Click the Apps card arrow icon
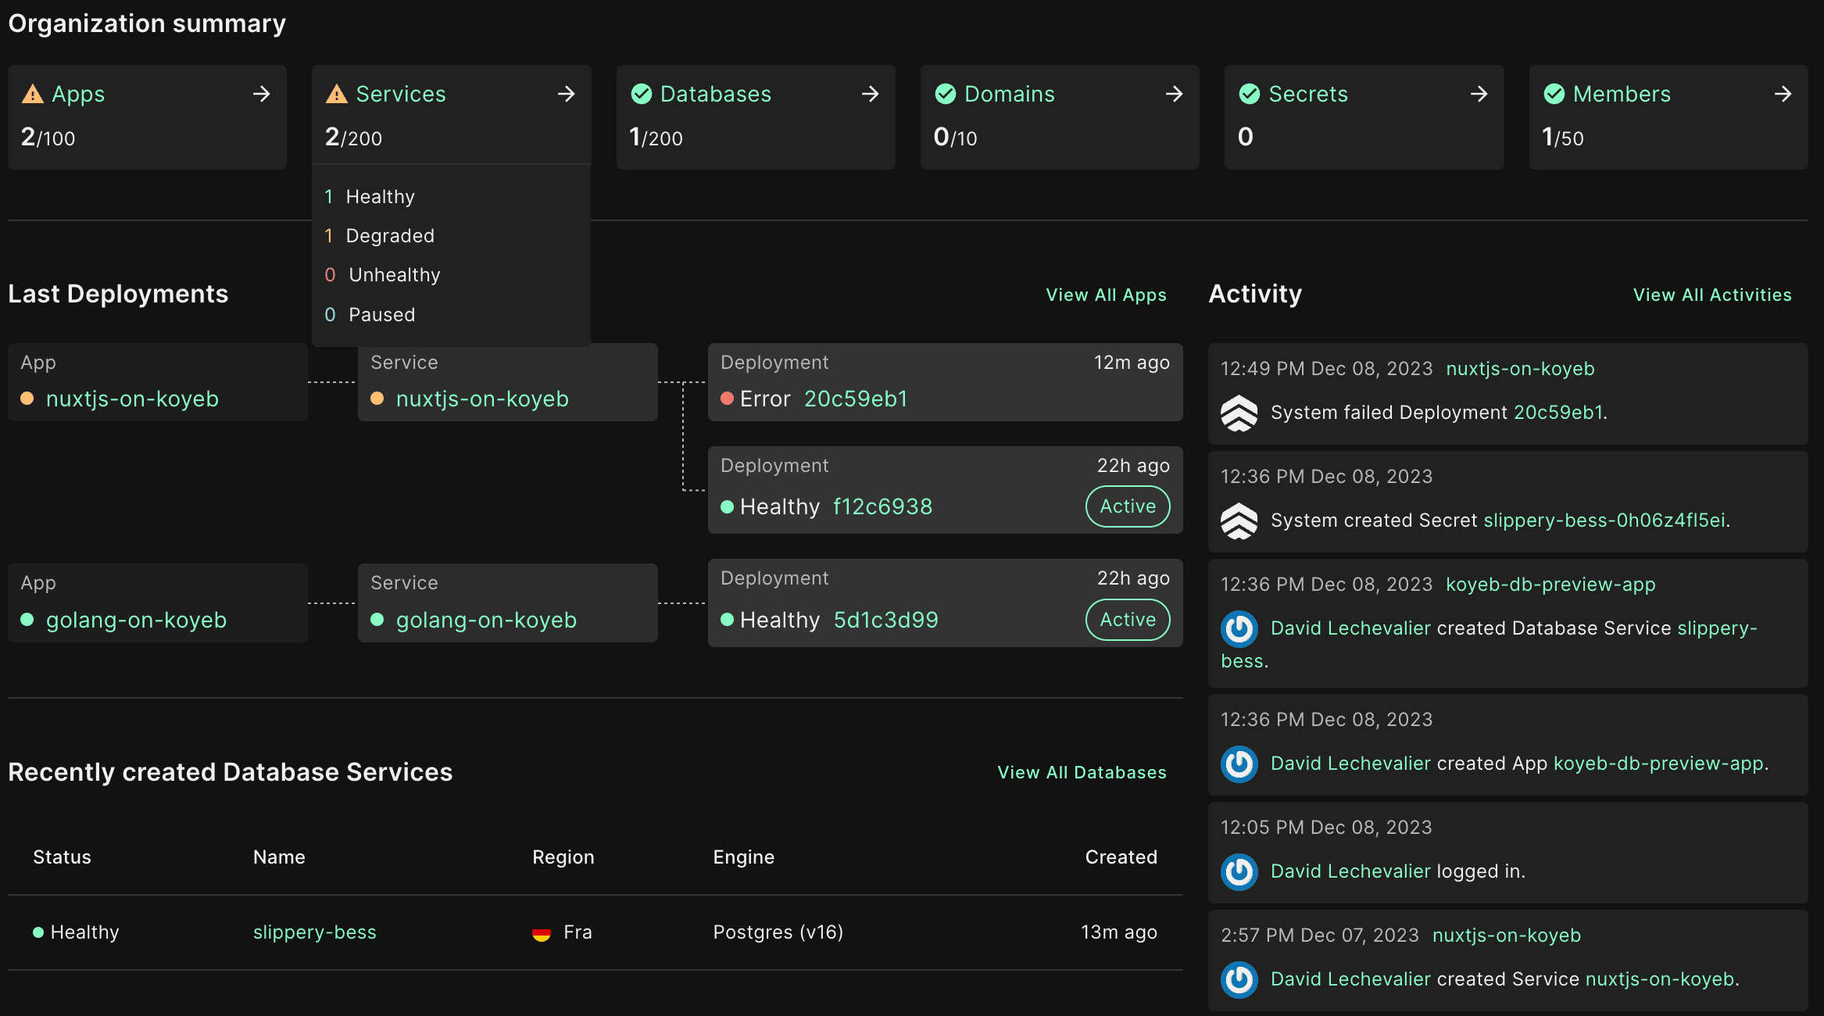Image resolution: width=1824 pixels, height=1016 pixels. 262,95
